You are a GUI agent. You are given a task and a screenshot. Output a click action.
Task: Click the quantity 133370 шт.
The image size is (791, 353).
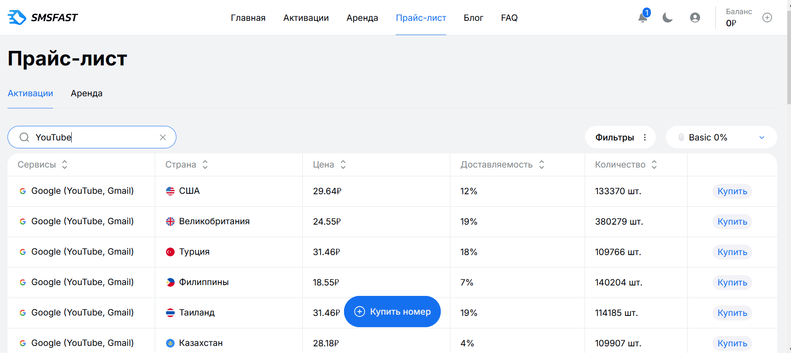(x=618, y=191)
